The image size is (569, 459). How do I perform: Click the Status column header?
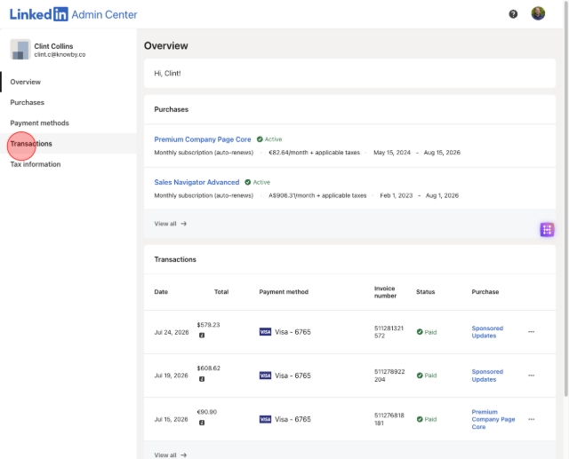[x=425, y=292]
